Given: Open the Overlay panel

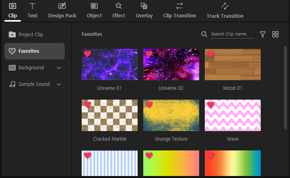Looking at the screenshot, I should point(144,11).
